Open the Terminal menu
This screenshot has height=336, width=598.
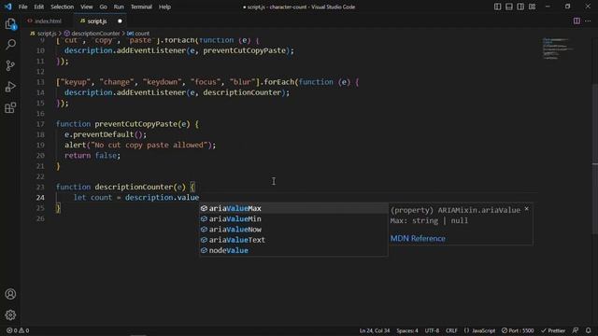(x=141, y=7)
